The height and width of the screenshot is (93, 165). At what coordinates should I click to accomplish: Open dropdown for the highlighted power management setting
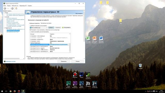pos(69,45)
